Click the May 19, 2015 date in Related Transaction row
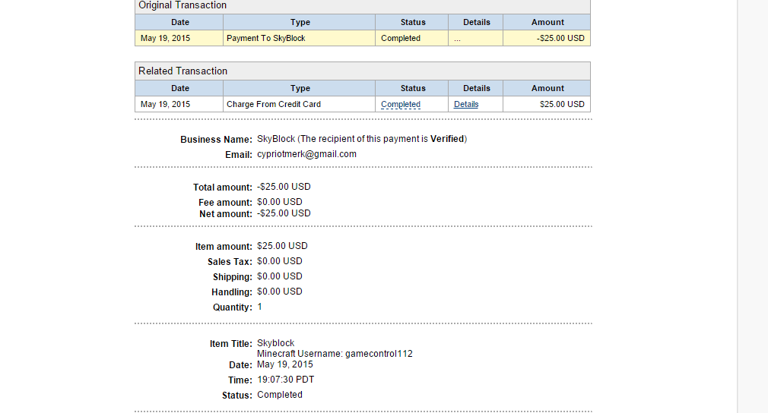Screen dimensions: 768x413 tap(165, 104)
